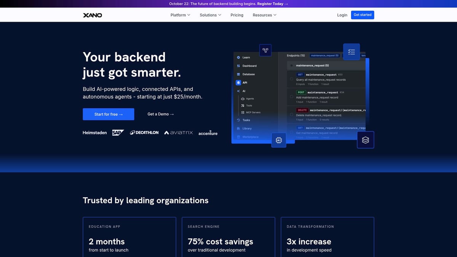Screen dimensions: 457x257
Task: Click the AI chip icon tile
Action: pos(278,140)
